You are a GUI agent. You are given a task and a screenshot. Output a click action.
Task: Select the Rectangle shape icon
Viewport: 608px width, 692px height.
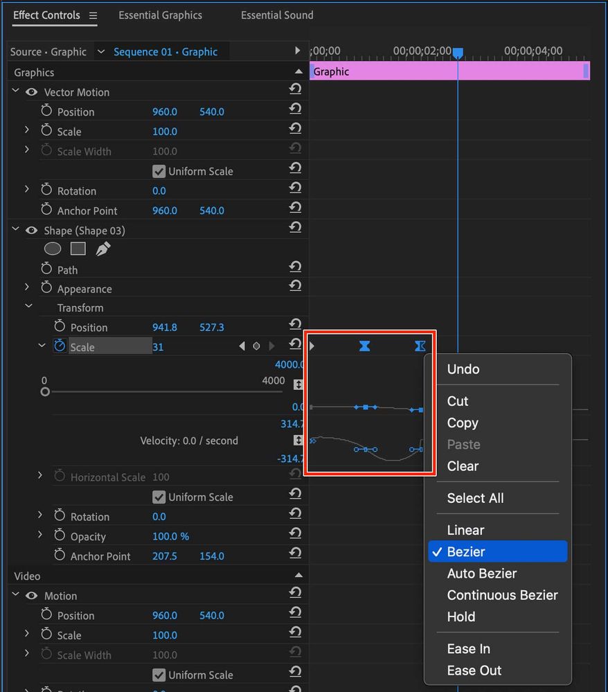click(78, 248)
